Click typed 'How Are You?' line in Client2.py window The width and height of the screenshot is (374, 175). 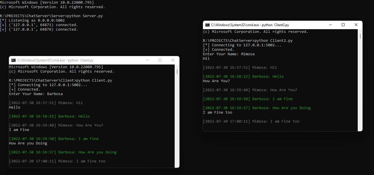[x=216, y=81]
